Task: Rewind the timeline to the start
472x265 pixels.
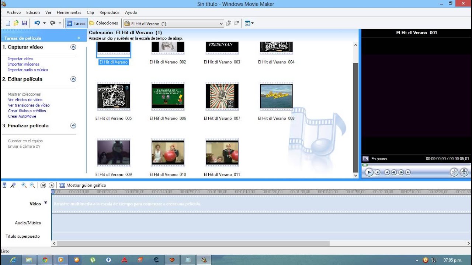Action: (x=43, y=185)
